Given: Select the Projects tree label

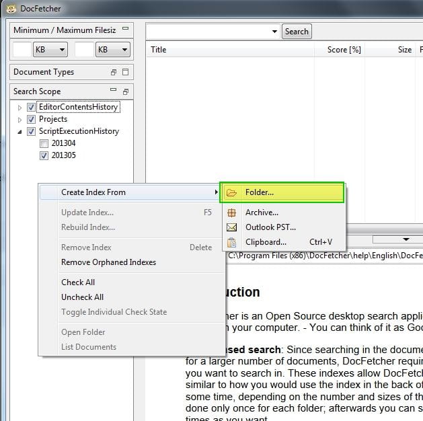Looking at the screenshot, I should tap(53, 119).
